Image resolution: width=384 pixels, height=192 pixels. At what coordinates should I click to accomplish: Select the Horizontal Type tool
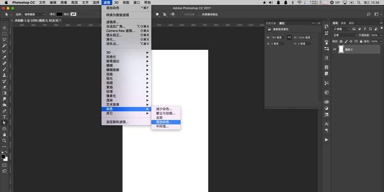(x=4, y=117)
